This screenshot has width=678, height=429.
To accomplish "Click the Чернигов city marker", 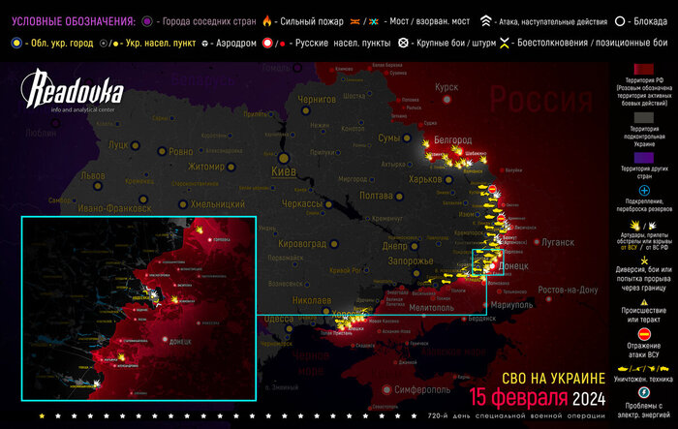I will (x=306, y=110).
